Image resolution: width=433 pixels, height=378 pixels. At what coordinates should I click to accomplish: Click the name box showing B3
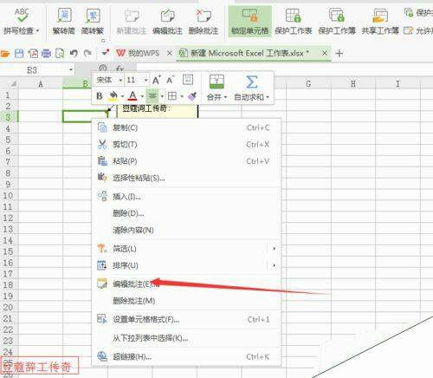32,70
